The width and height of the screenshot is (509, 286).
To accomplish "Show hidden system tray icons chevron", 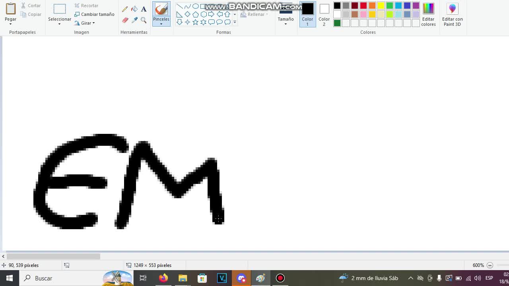I will [x=411, y=278].
